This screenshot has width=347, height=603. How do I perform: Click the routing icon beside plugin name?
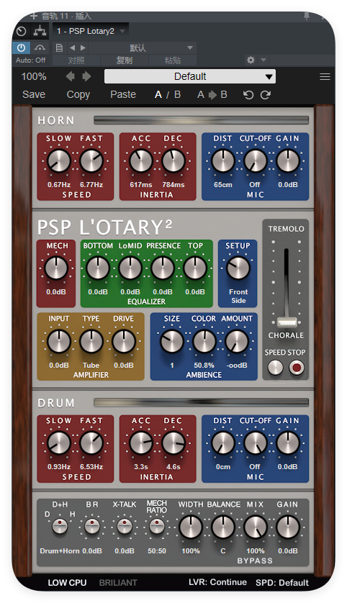pyautogui.click(x=40, y=31)
